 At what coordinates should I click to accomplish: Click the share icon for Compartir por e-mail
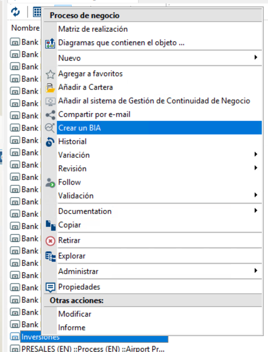pyautogui.click(x=50, y=115)
